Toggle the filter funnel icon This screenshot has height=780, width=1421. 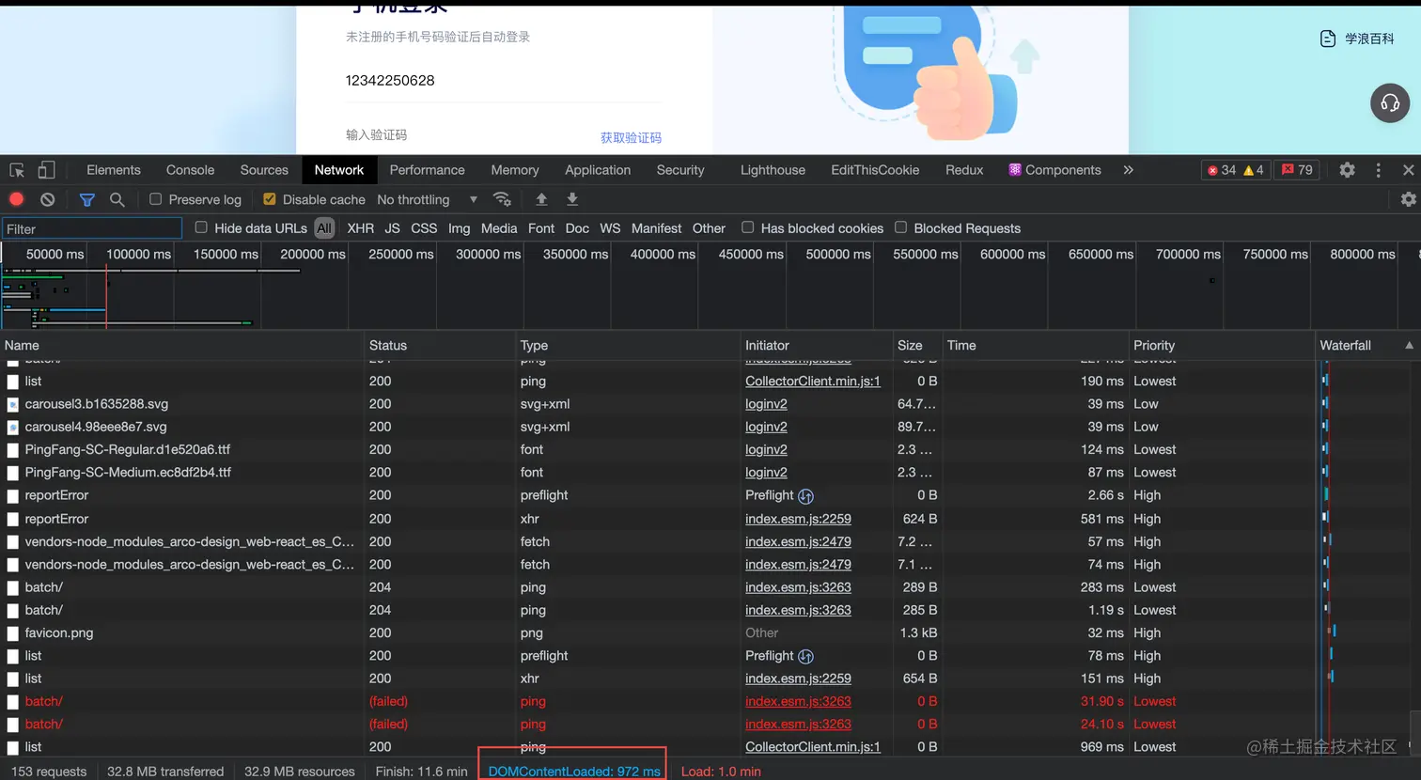[86, 199]
